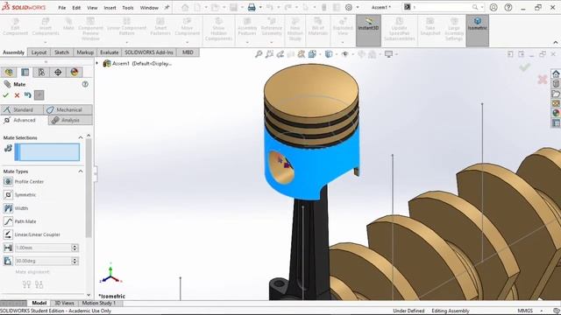Click the angle field spinner arrows
Image resolution: width=561 pixels, height=315 pixels.
[75, 261]
